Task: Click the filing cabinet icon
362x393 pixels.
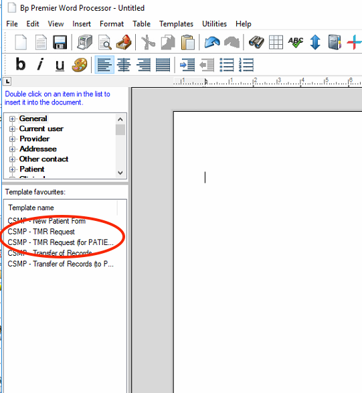Action: click(x=335, y=42)
